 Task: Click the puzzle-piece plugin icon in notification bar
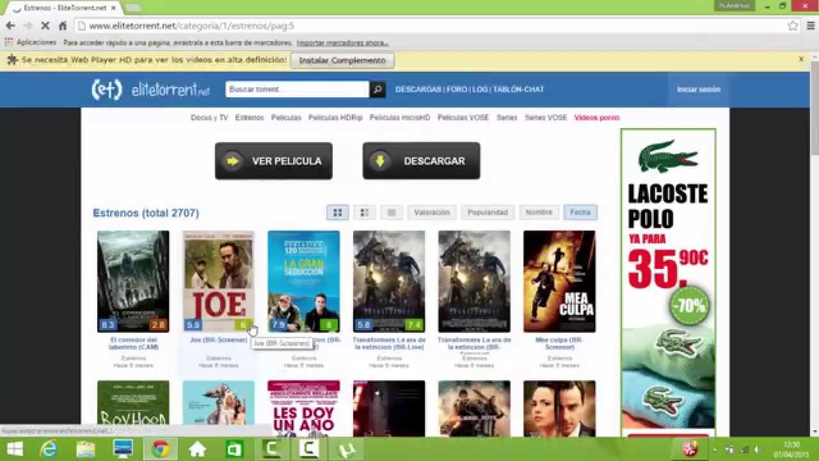pyautogui.click(x=12, y=60)
